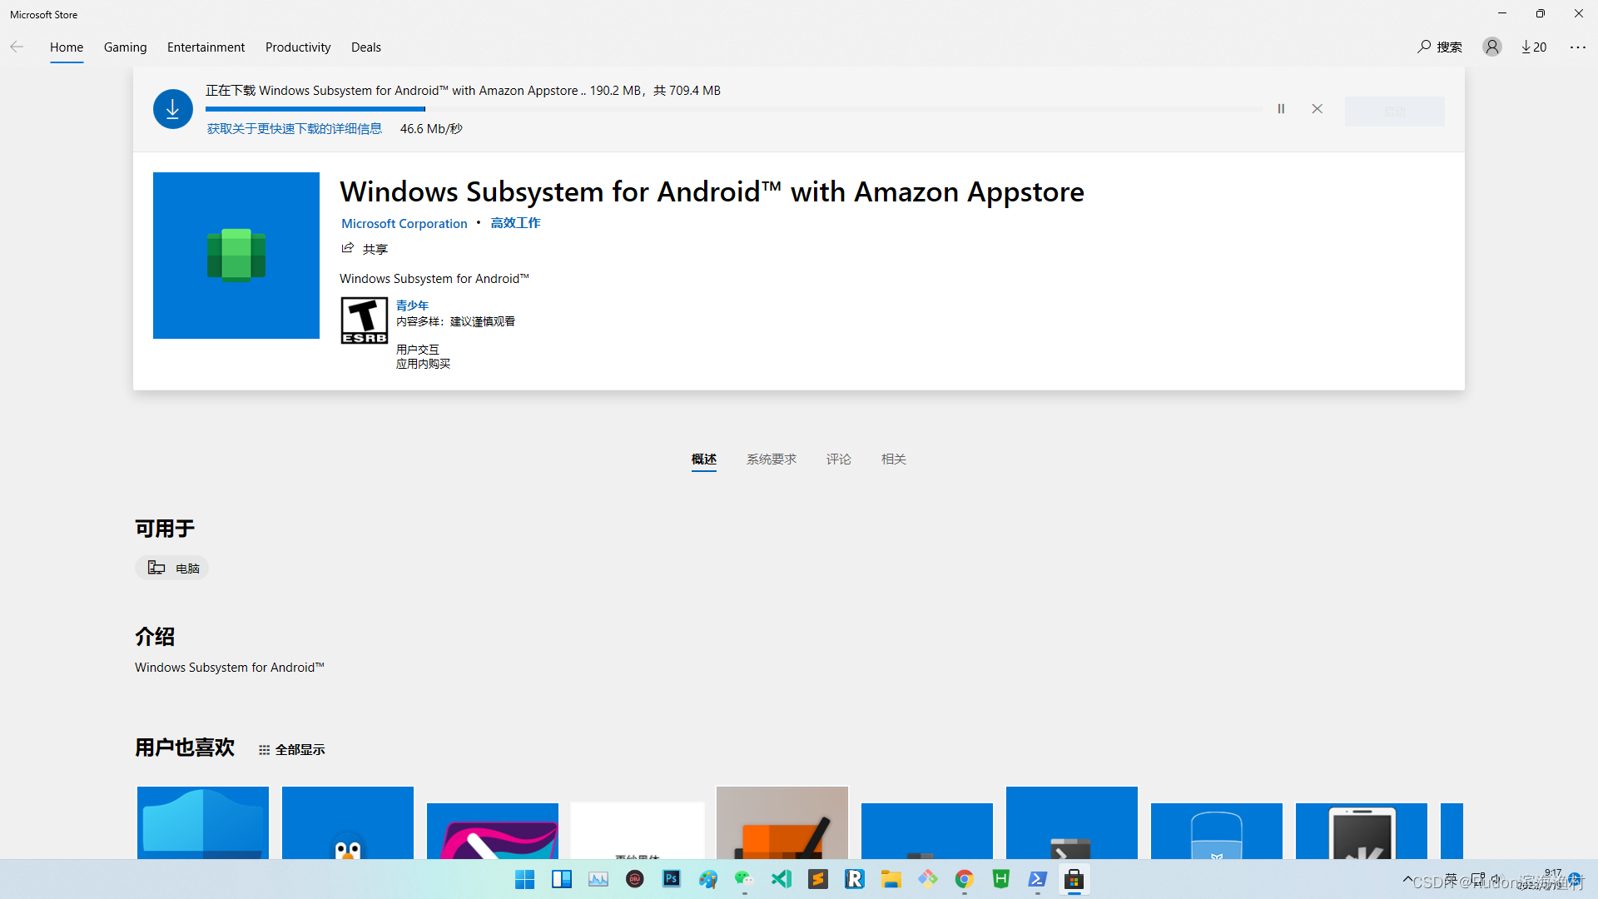Open Chrome from the taskbar

(x=964, y=879)
